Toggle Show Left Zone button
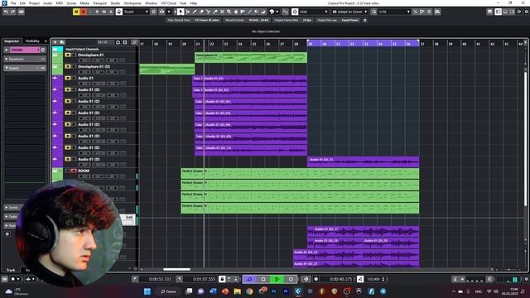This screenshot has height=298, width=530. 499,12
